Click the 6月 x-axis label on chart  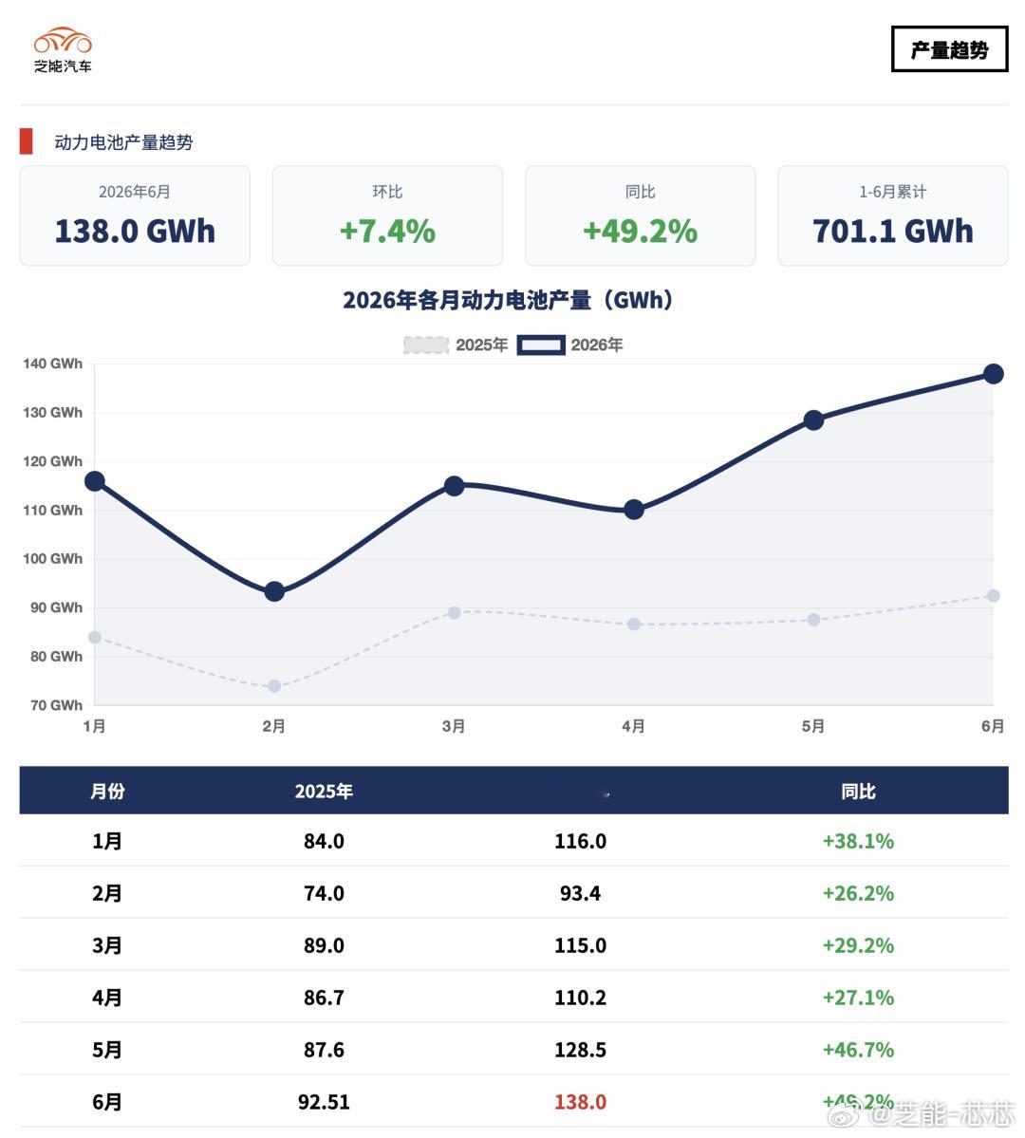tap(993, 726)
